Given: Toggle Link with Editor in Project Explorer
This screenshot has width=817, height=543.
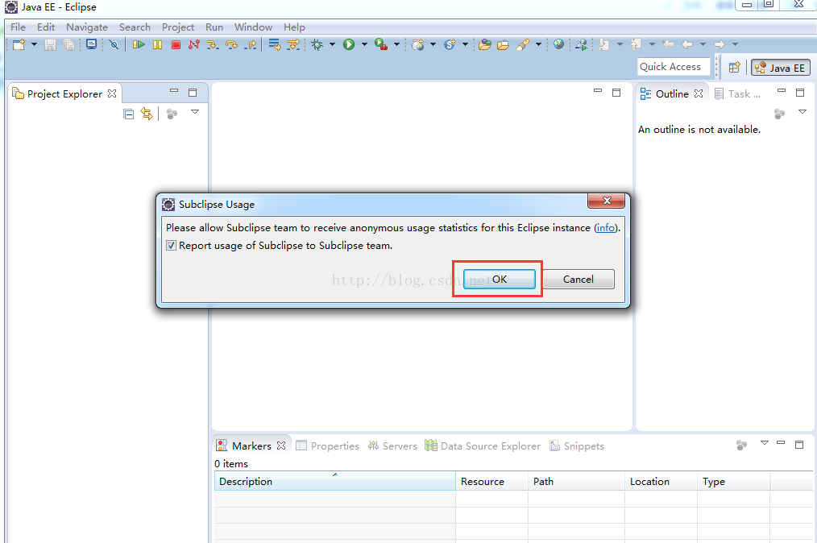Looking at the screenshot, I should (147, 114).
